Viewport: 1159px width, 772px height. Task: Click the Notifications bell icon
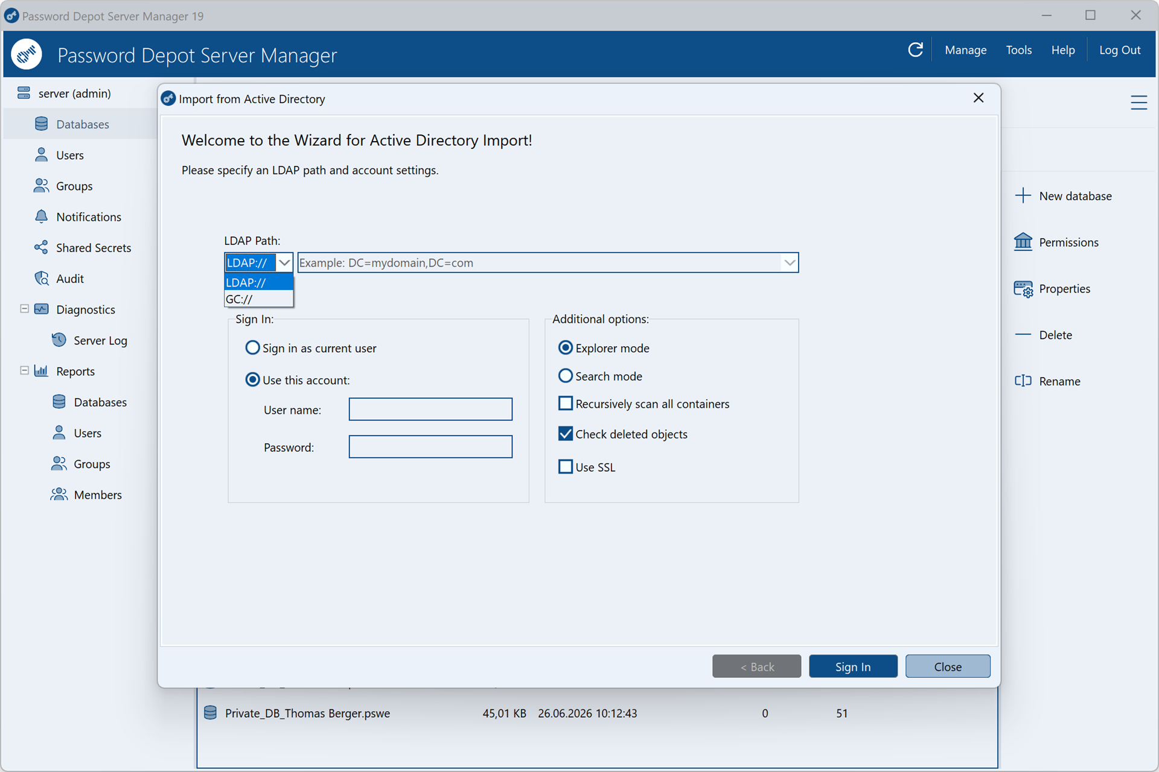(x=41, y=216)
